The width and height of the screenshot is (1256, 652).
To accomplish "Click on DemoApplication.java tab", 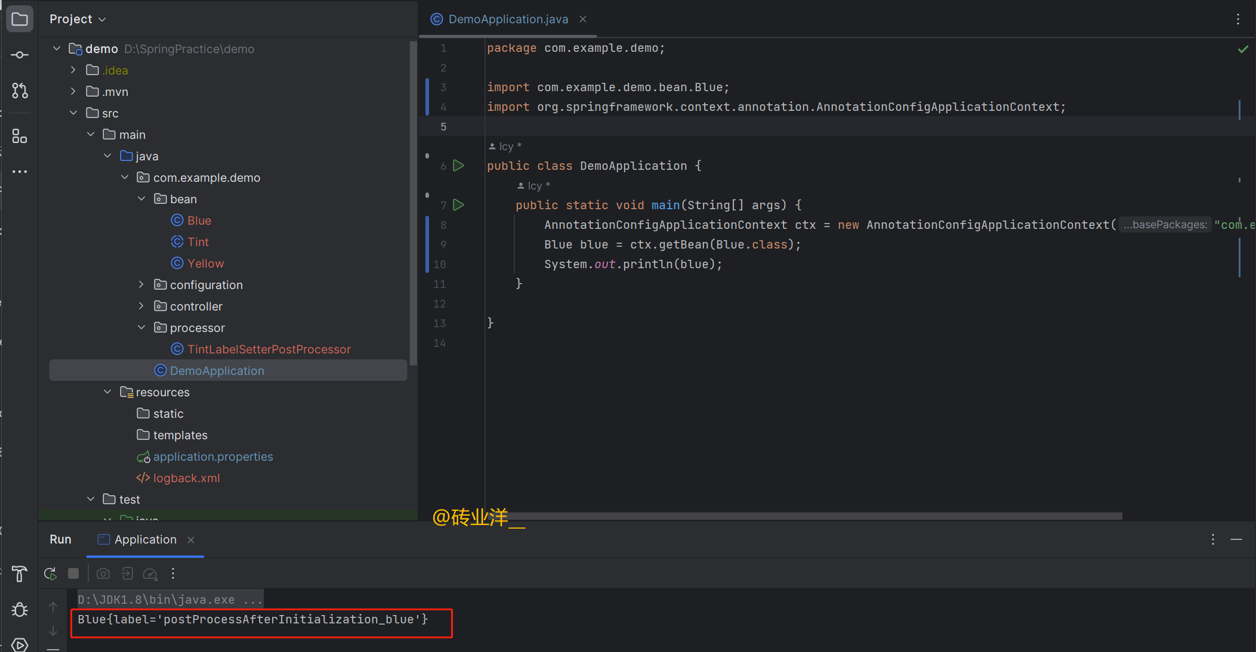I will coord(507,20).
